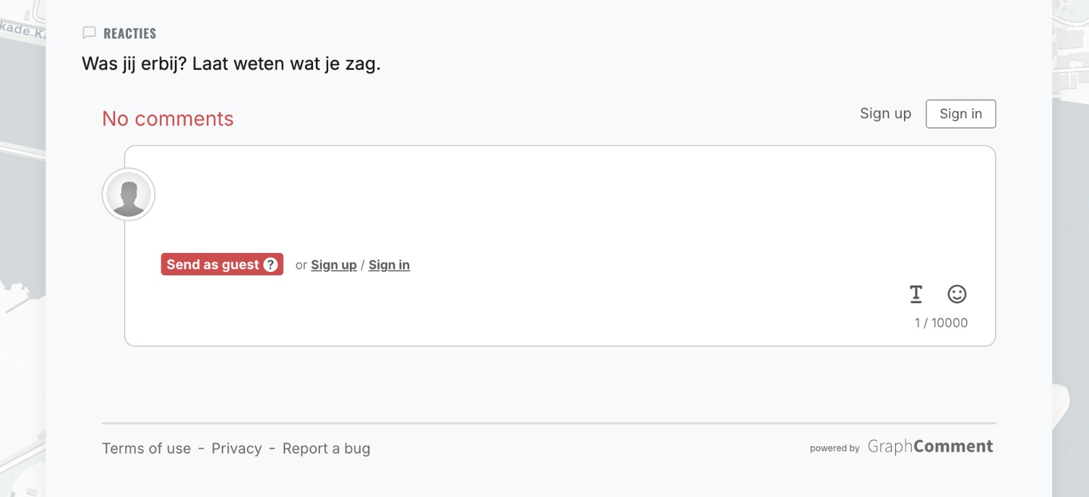Open the Sign in link beside the slash
The height and width of the screenshot is (497, 1089).
coord(389,264)
